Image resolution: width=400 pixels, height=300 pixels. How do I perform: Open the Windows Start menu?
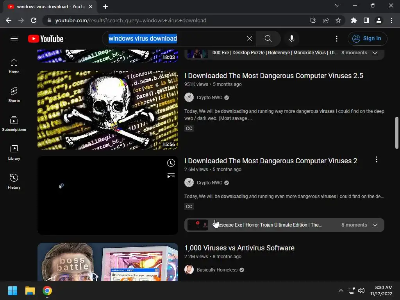coord(12,291)
